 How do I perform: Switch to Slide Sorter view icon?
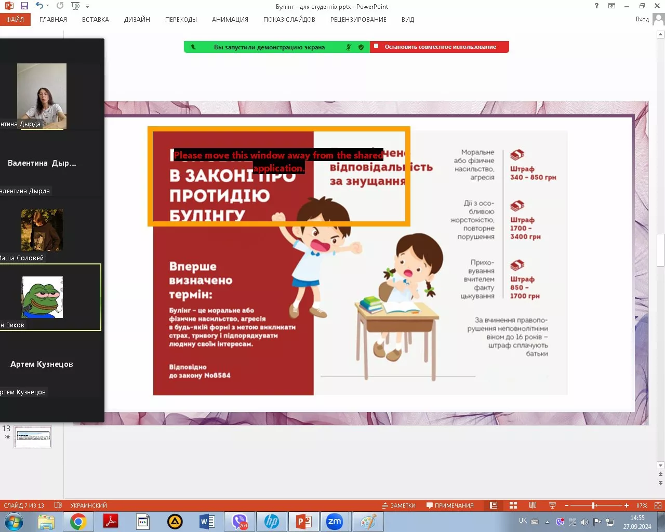[x=513, y=506]
